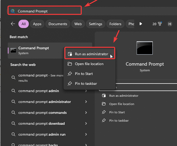The width and height of the screenshot is (177, 146).
Task: Click the search icon beside search box
Action: click(12, 11)
